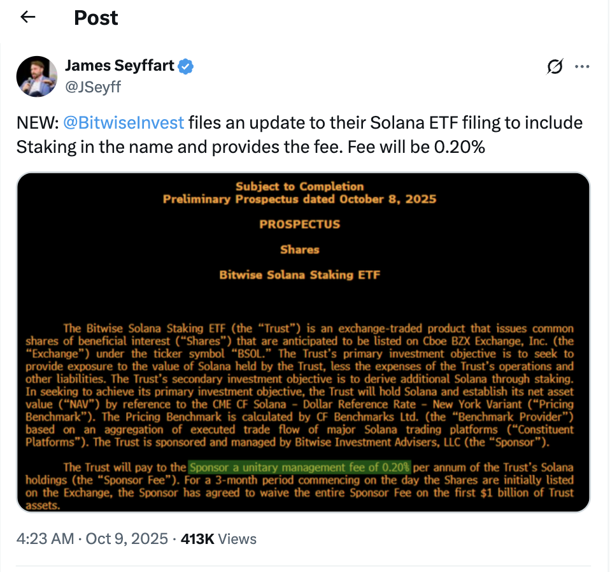
Task: Click the blue verified badge
Action: point(186,66)
